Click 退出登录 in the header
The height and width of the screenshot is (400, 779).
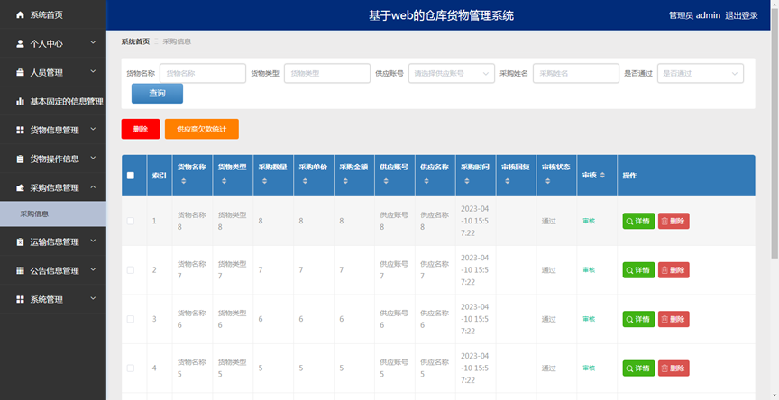(741, 15)
